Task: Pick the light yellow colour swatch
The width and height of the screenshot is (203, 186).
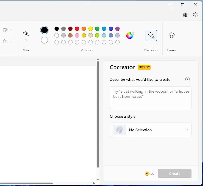Action: [90, 35]
